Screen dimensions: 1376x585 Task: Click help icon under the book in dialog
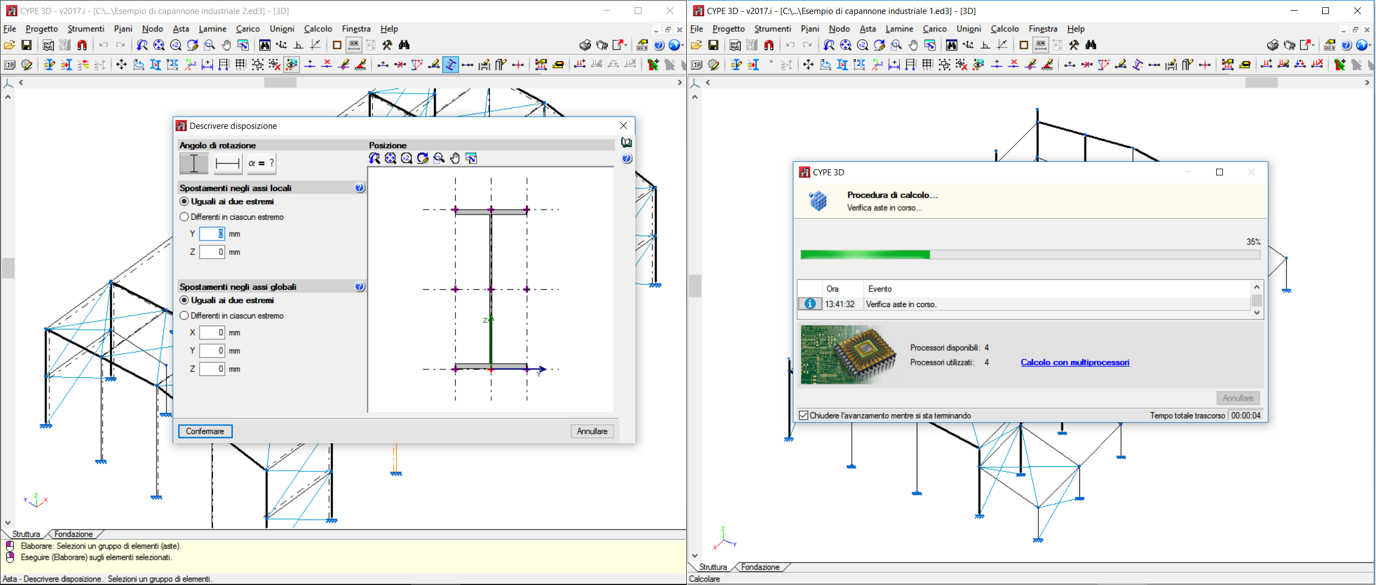click(627, 159)
